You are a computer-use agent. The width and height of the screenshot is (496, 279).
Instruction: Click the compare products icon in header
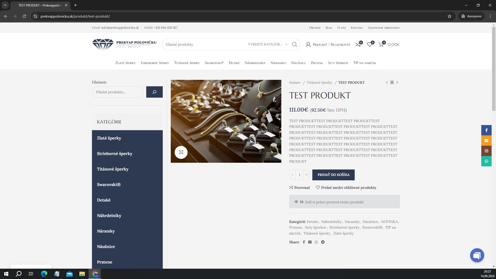click(358, 44)
